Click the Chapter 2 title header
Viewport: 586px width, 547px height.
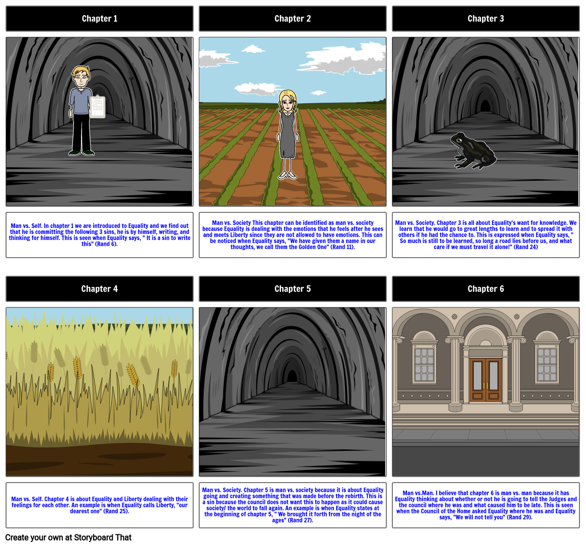(x=292, y=19)
